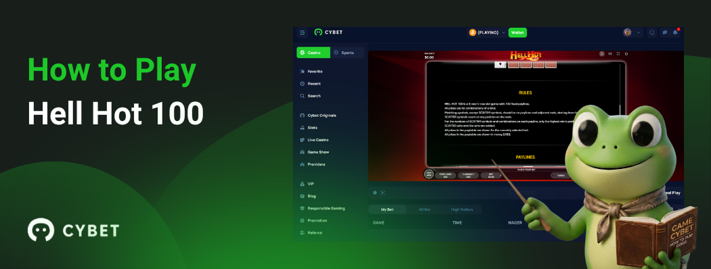Viewport: 711px width, 269px height.
Task: Open the CYBET logo home link
Action: [x=328, y=32]
